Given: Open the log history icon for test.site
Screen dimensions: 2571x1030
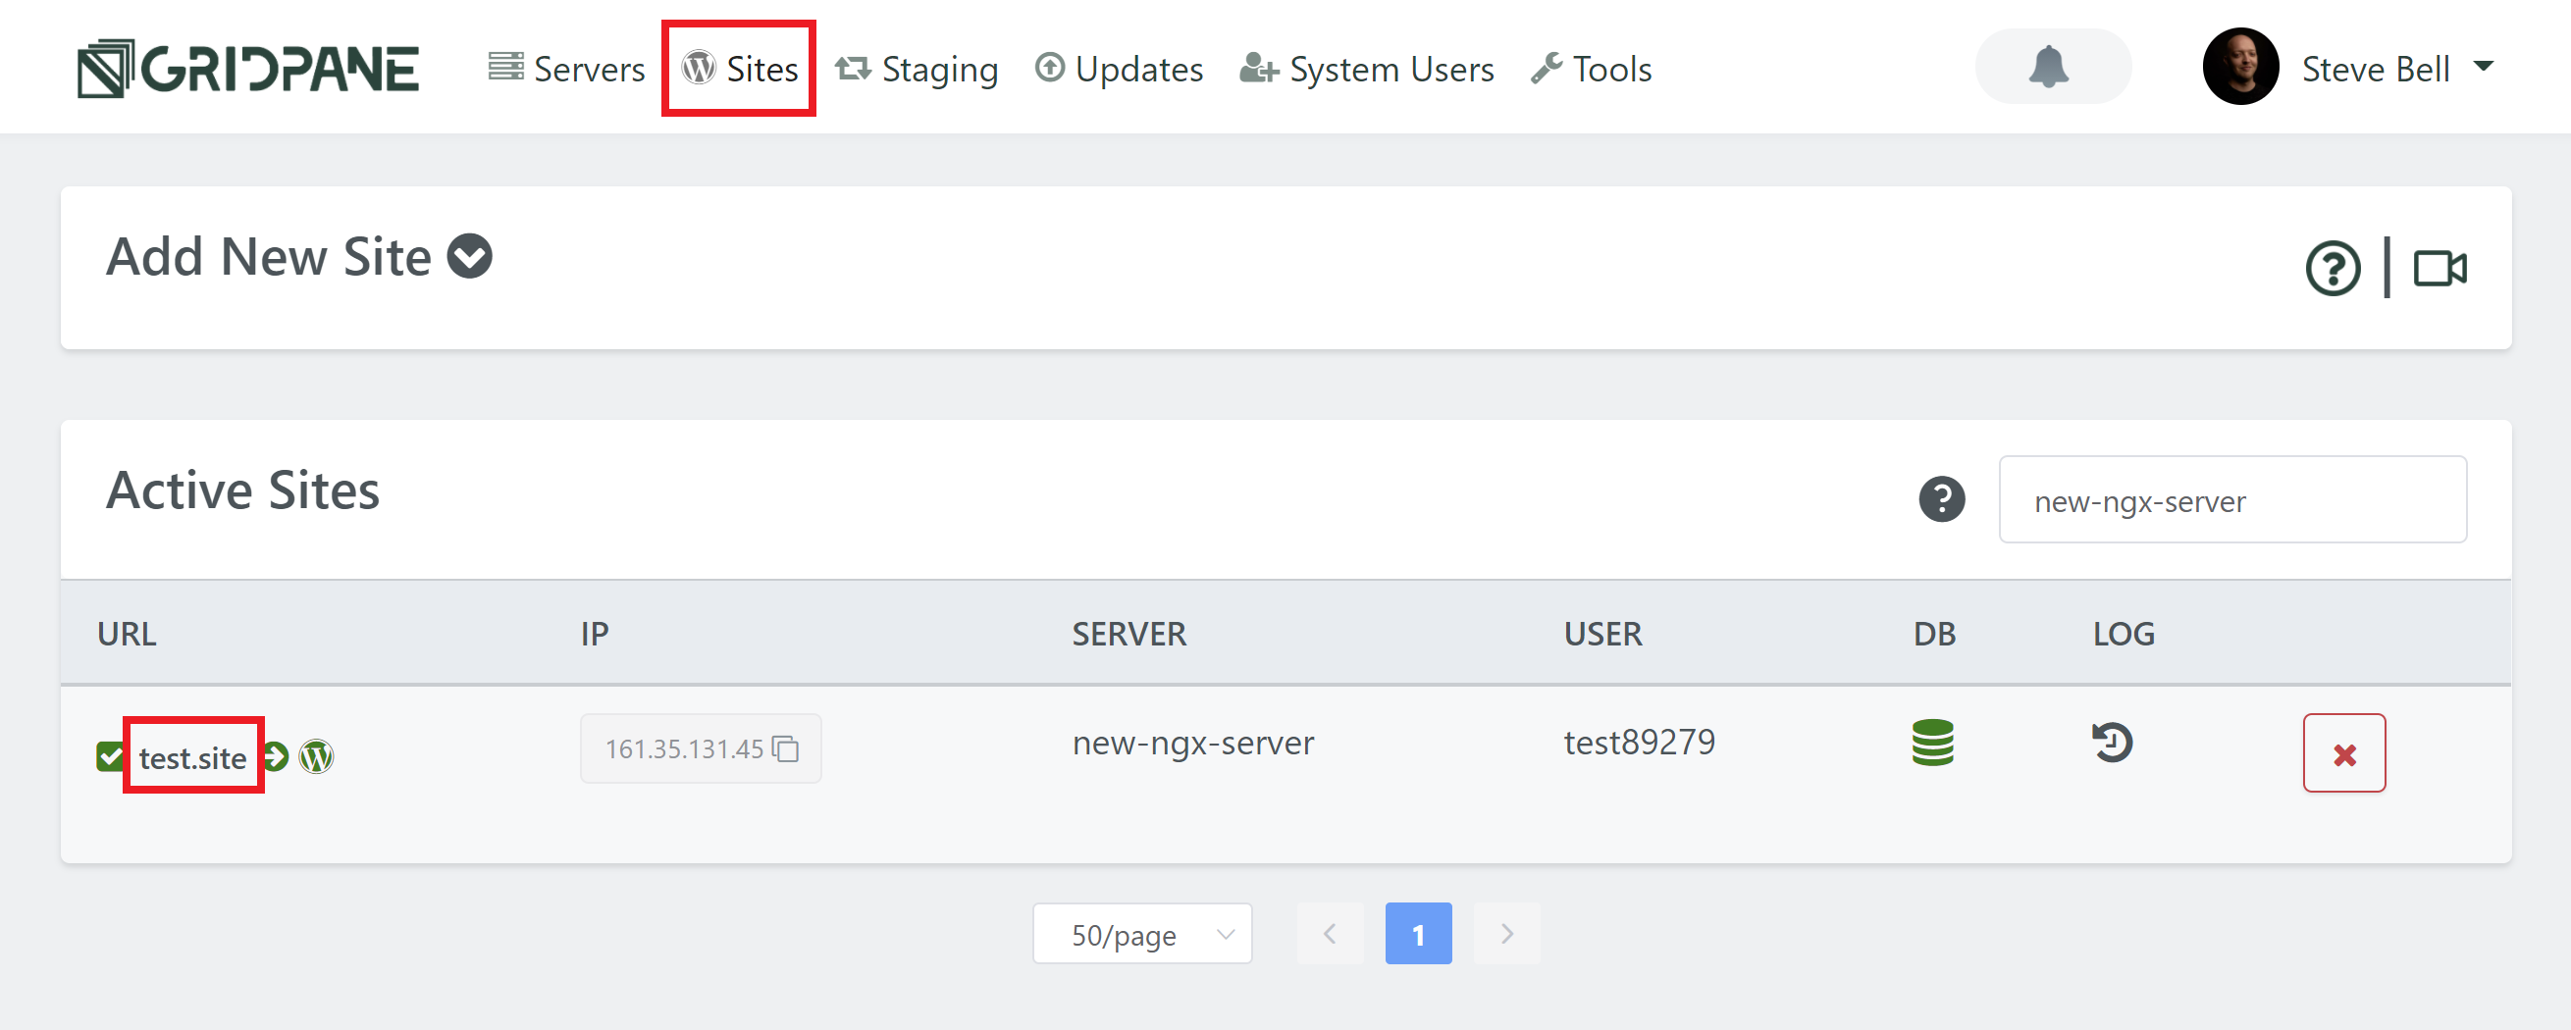Looking at the screenshot, I should 2112,743.
